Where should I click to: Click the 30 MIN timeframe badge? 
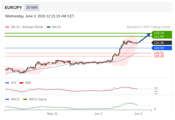click(x=32, y=8)
